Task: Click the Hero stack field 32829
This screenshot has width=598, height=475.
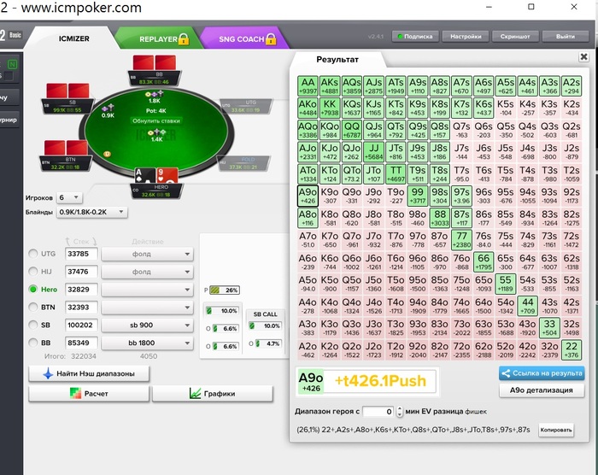Action: point(81,290)
